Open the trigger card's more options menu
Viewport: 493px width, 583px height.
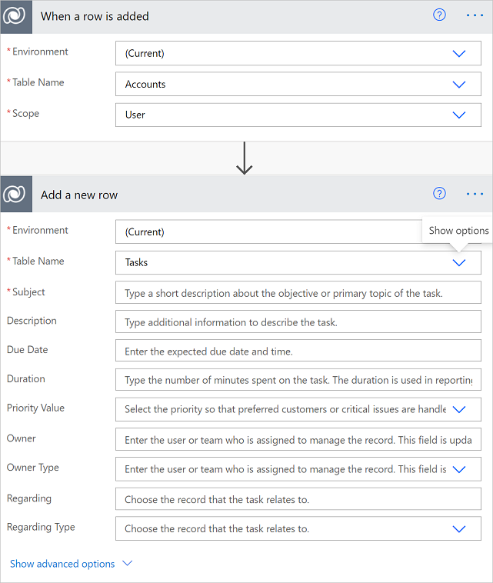[x=475, y=15]
